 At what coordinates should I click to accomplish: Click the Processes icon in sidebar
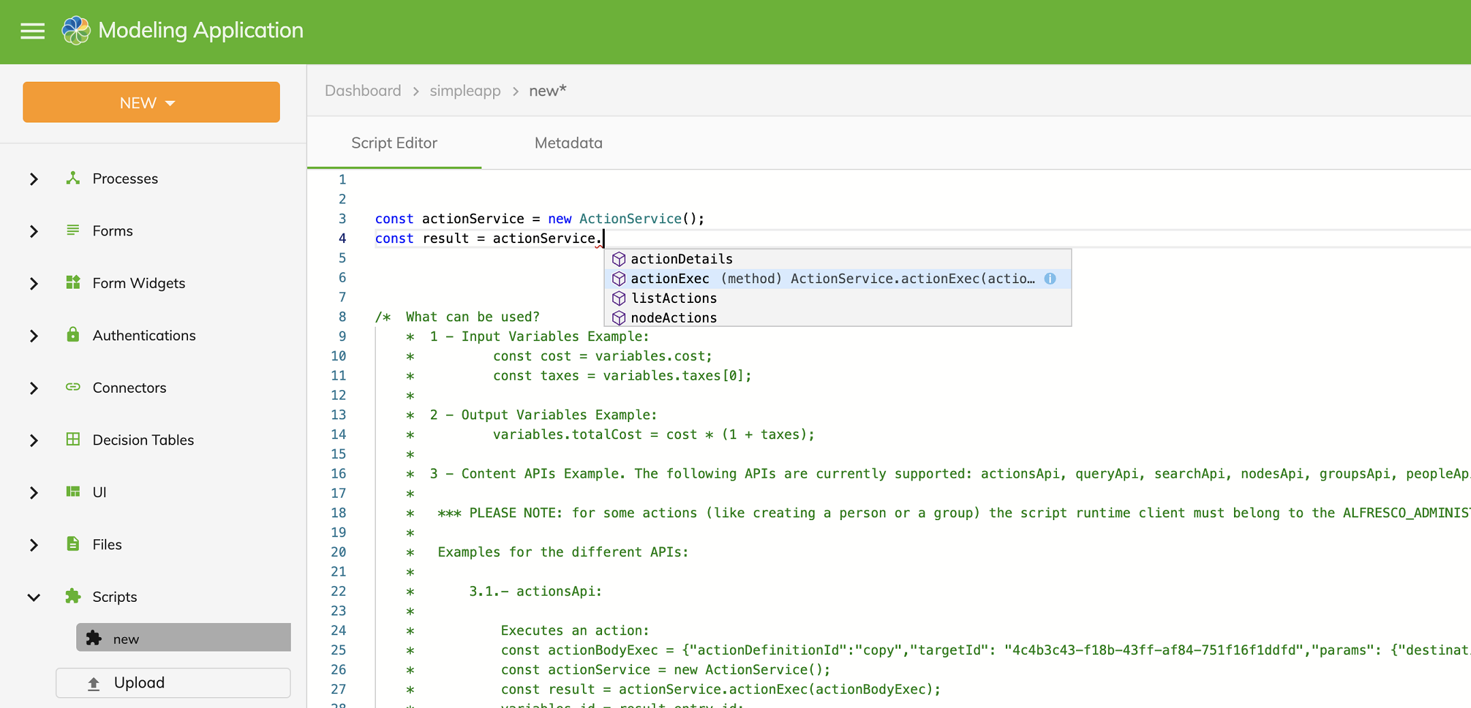(x=73, y=178)
